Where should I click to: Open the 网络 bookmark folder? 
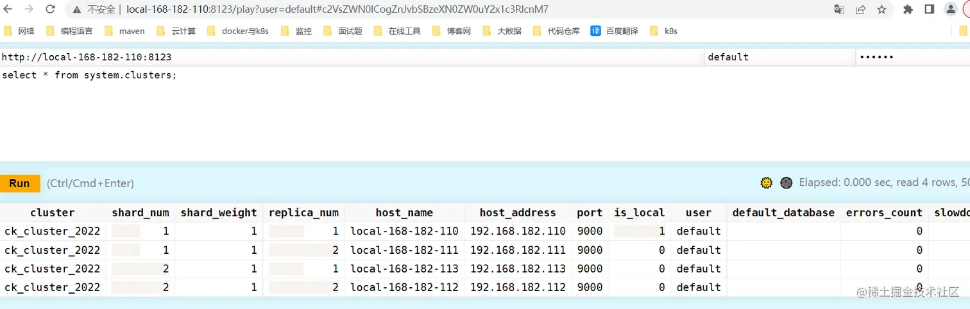pos(19,31)
